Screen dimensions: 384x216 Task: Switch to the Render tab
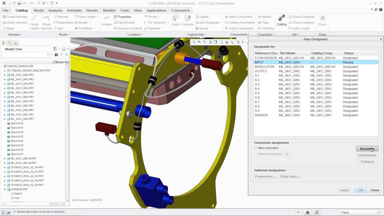click(92, 10)
